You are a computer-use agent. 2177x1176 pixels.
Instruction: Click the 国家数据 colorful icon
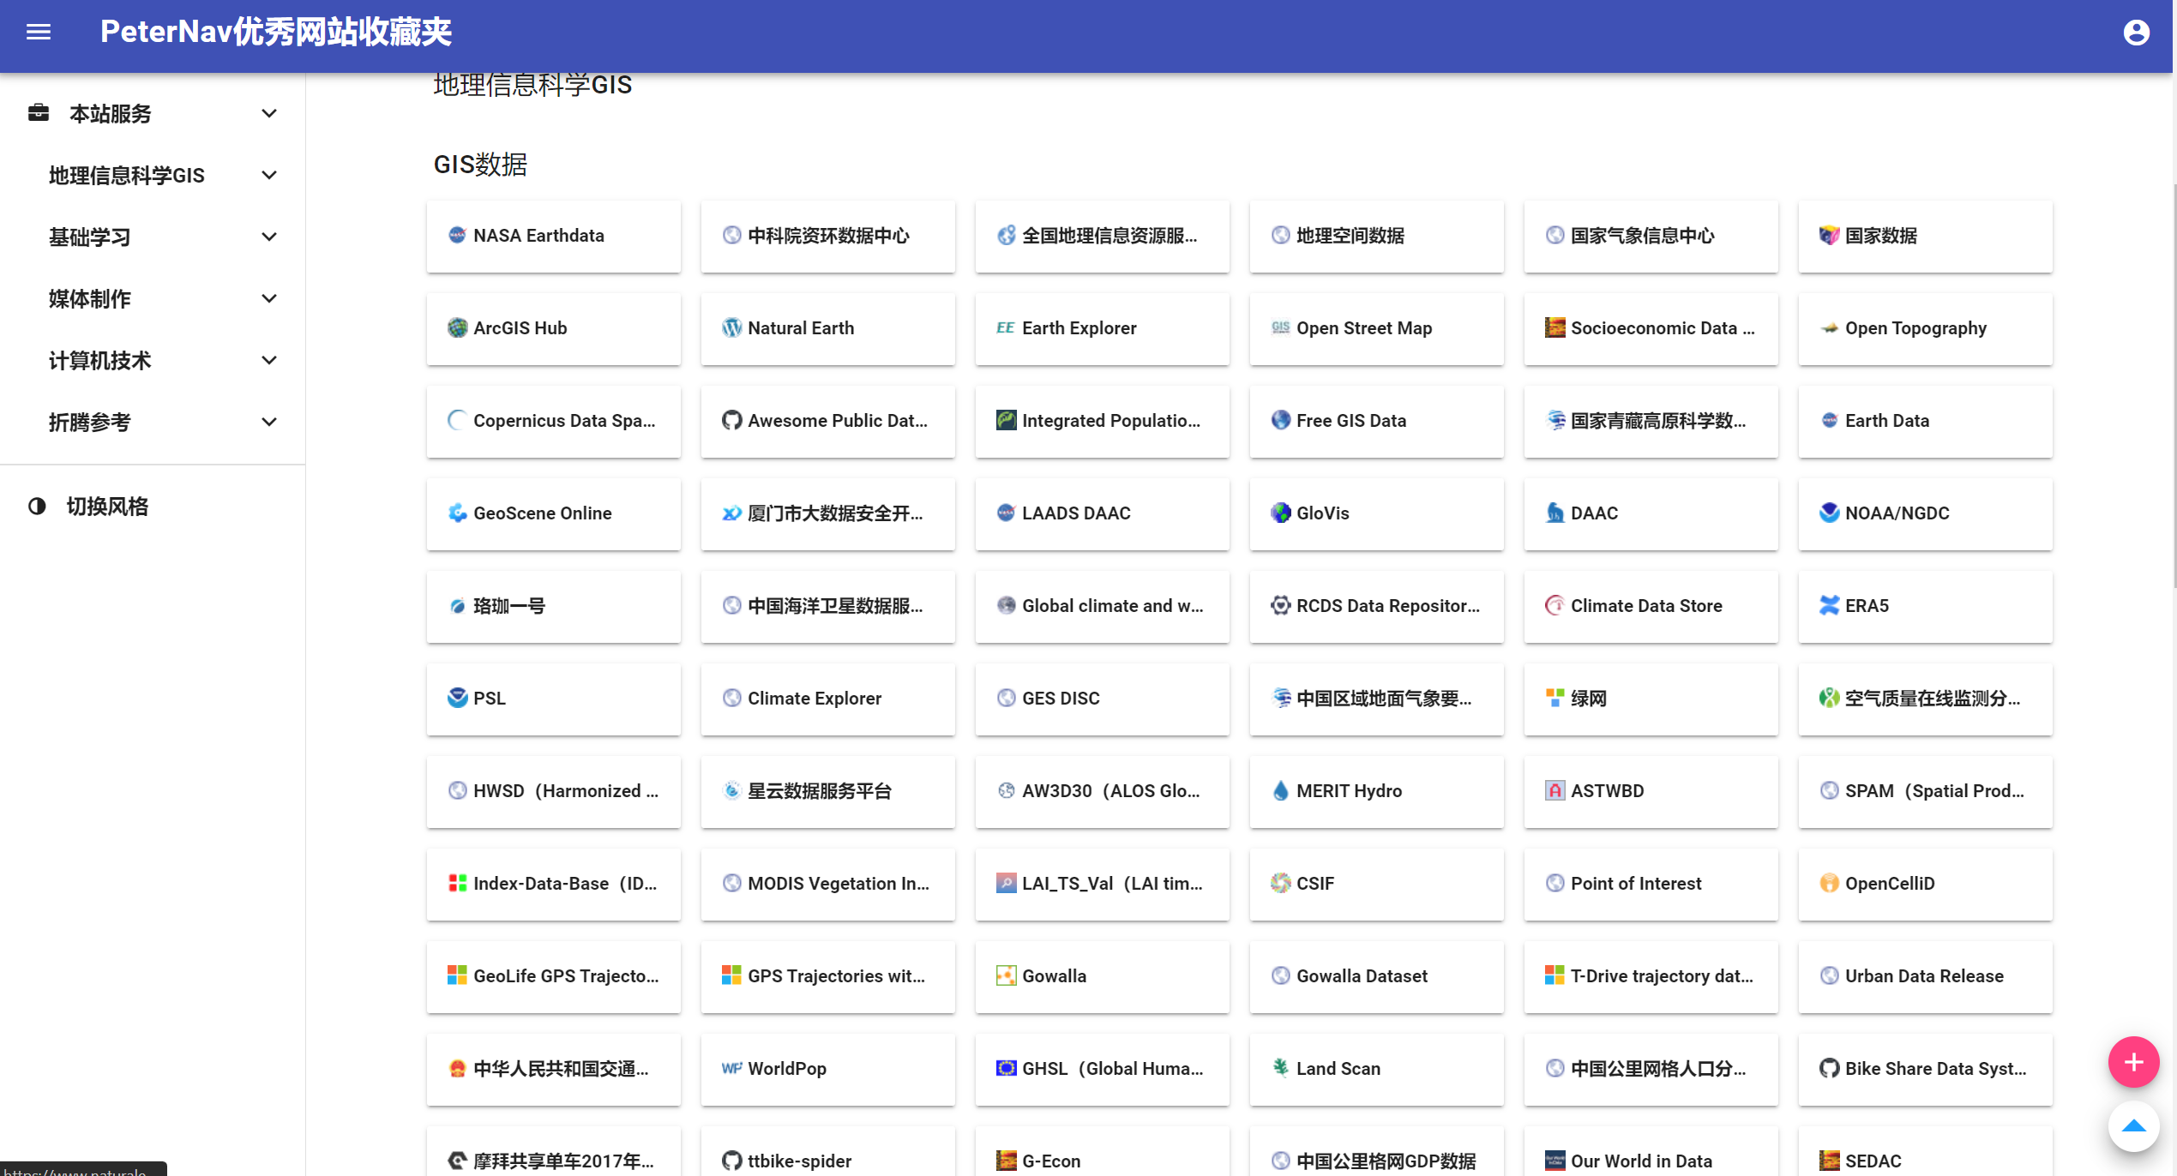tap(1829, 235)
